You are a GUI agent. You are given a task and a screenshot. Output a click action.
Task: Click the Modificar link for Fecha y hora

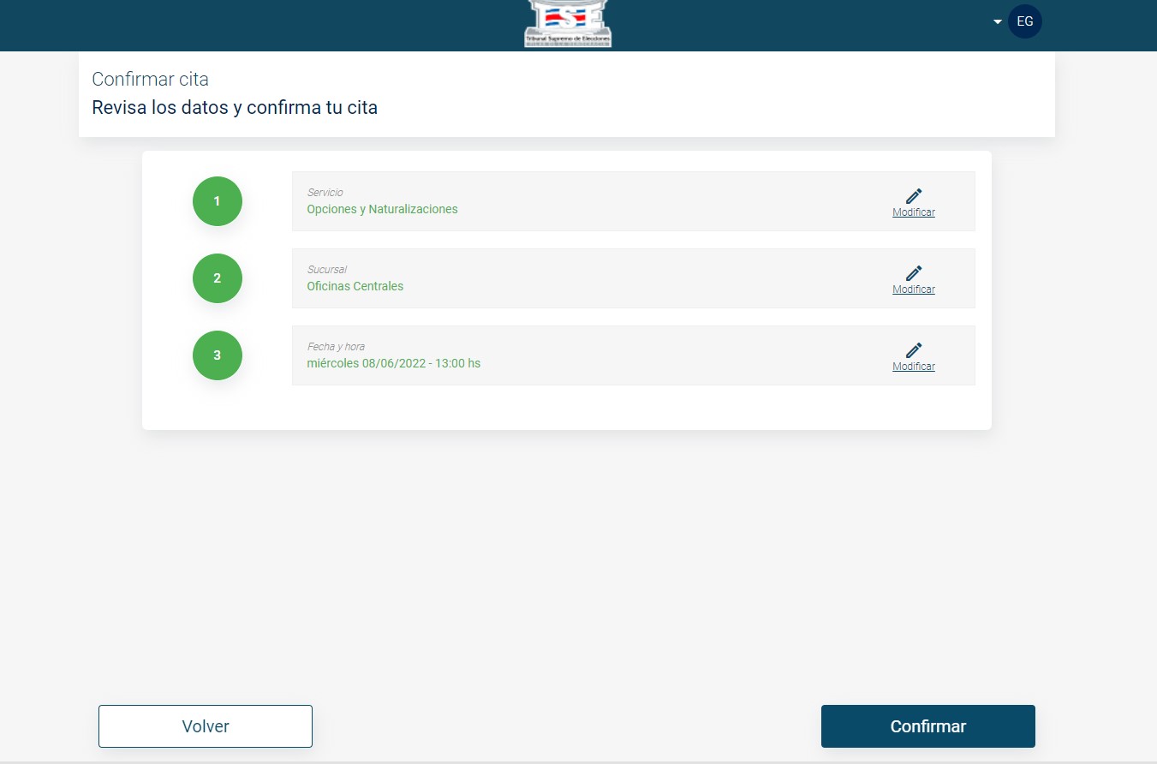coord(914,367)
